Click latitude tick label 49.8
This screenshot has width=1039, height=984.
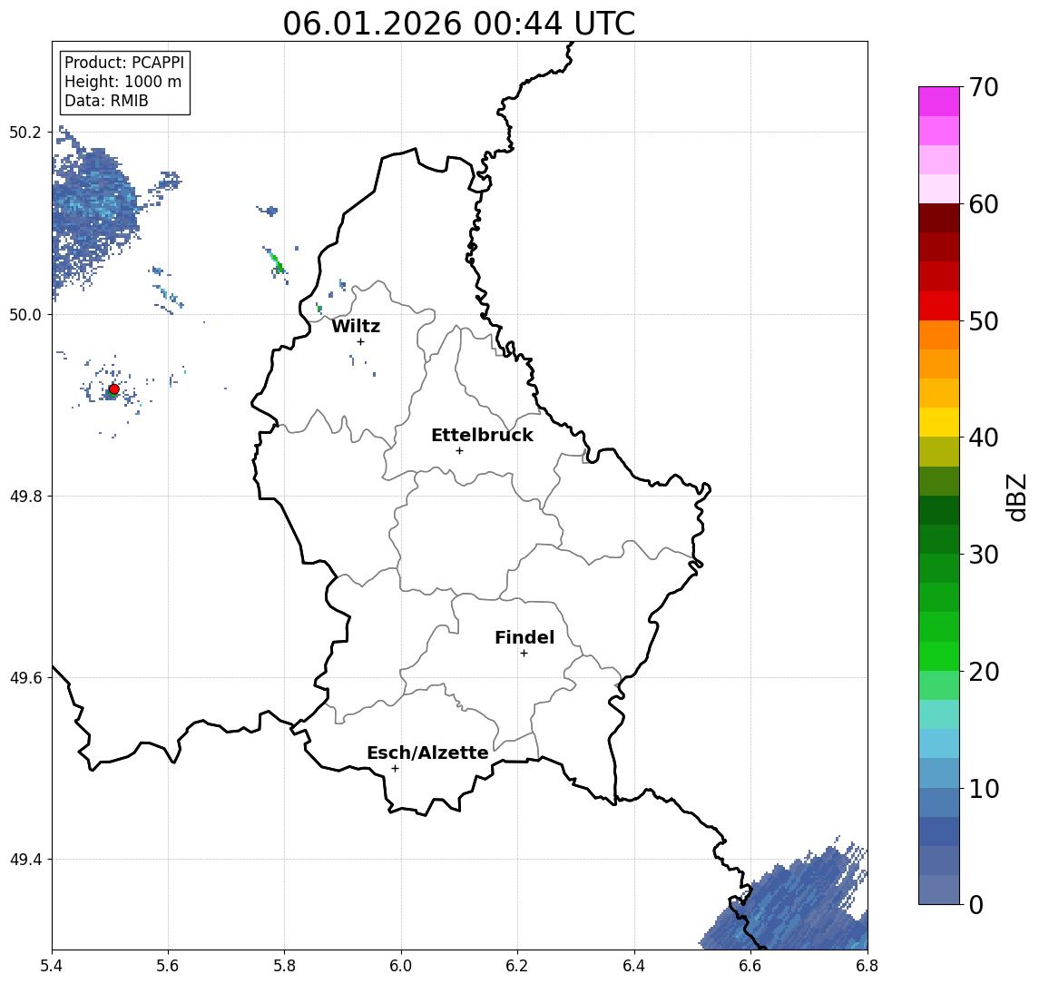click(x=25, y=496)
